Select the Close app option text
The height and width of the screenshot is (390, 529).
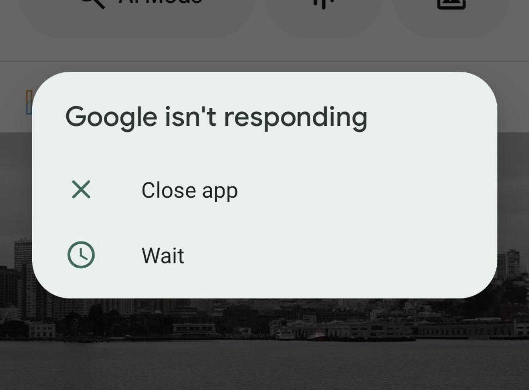click(190, 190)
